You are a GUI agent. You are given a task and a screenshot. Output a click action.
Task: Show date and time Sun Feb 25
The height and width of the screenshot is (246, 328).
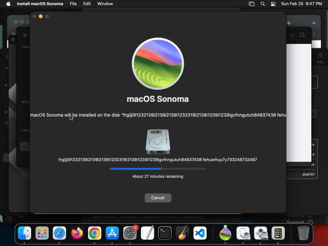click(x=301, y=4)
